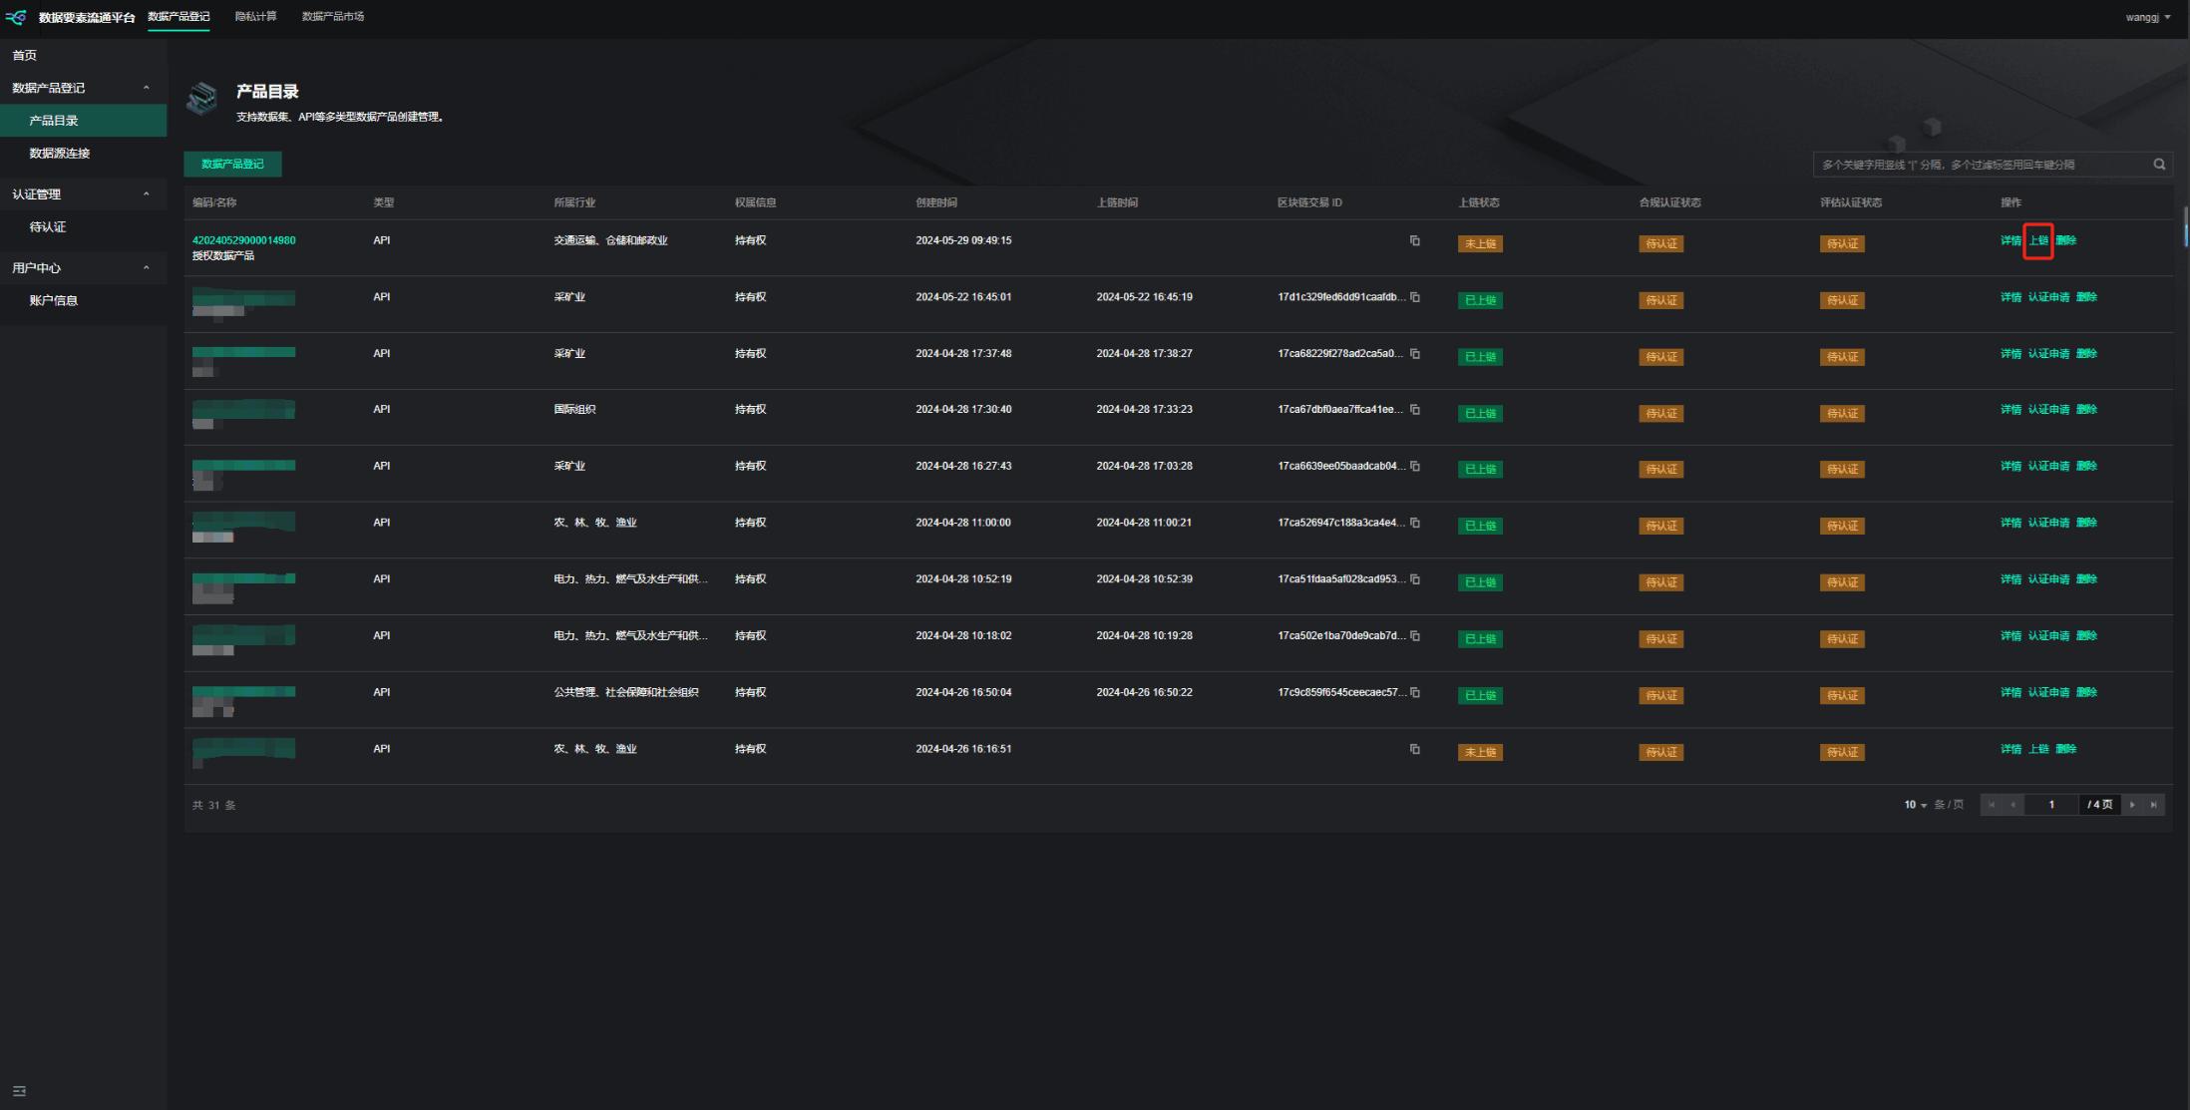Click 上链 for the first product row
This screenshot has height=1110, width=2190.
[x=2037, y=240]
